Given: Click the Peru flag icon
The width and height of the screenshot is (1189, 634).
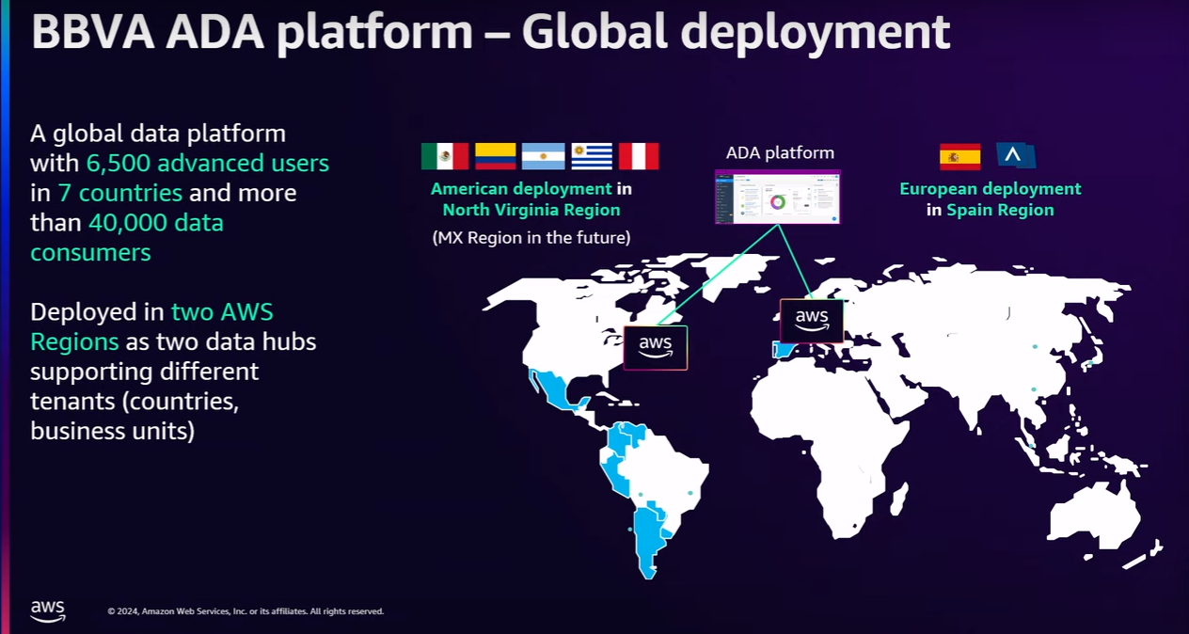Looking at the screenshot, I should click(x=639, y=156).
